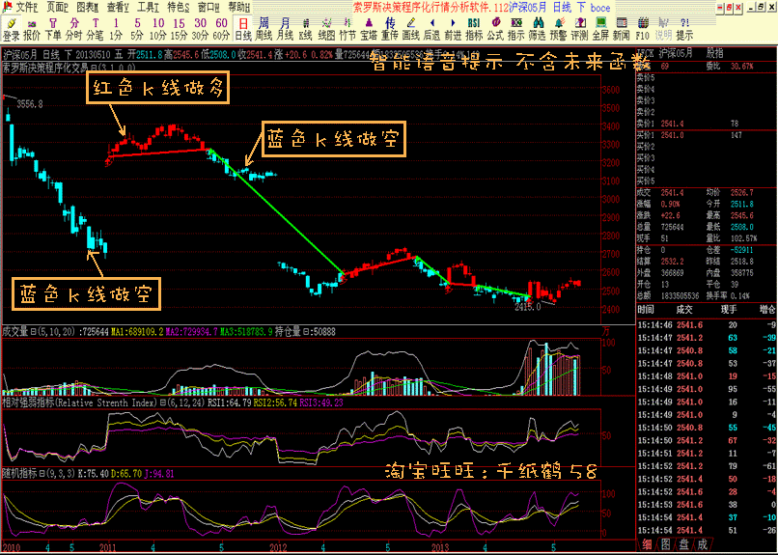Image resolution: width=778 pixels, height=555 pixels.
Task: Choose the 宝塔 tower chart type
Action: tap(369, 29)
